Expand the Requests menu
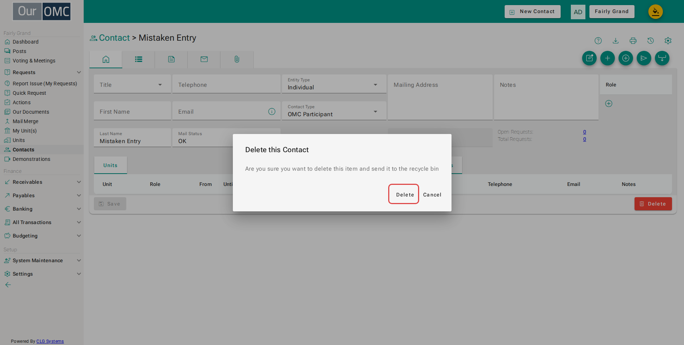 [x=42, y=72]
